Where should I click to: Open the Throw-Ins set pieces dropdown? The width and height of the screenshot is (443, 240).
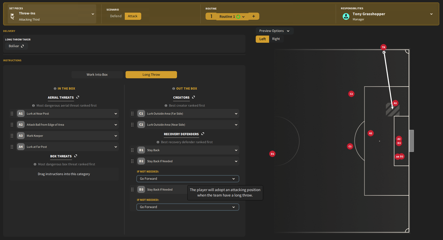(x=52, y=14)
